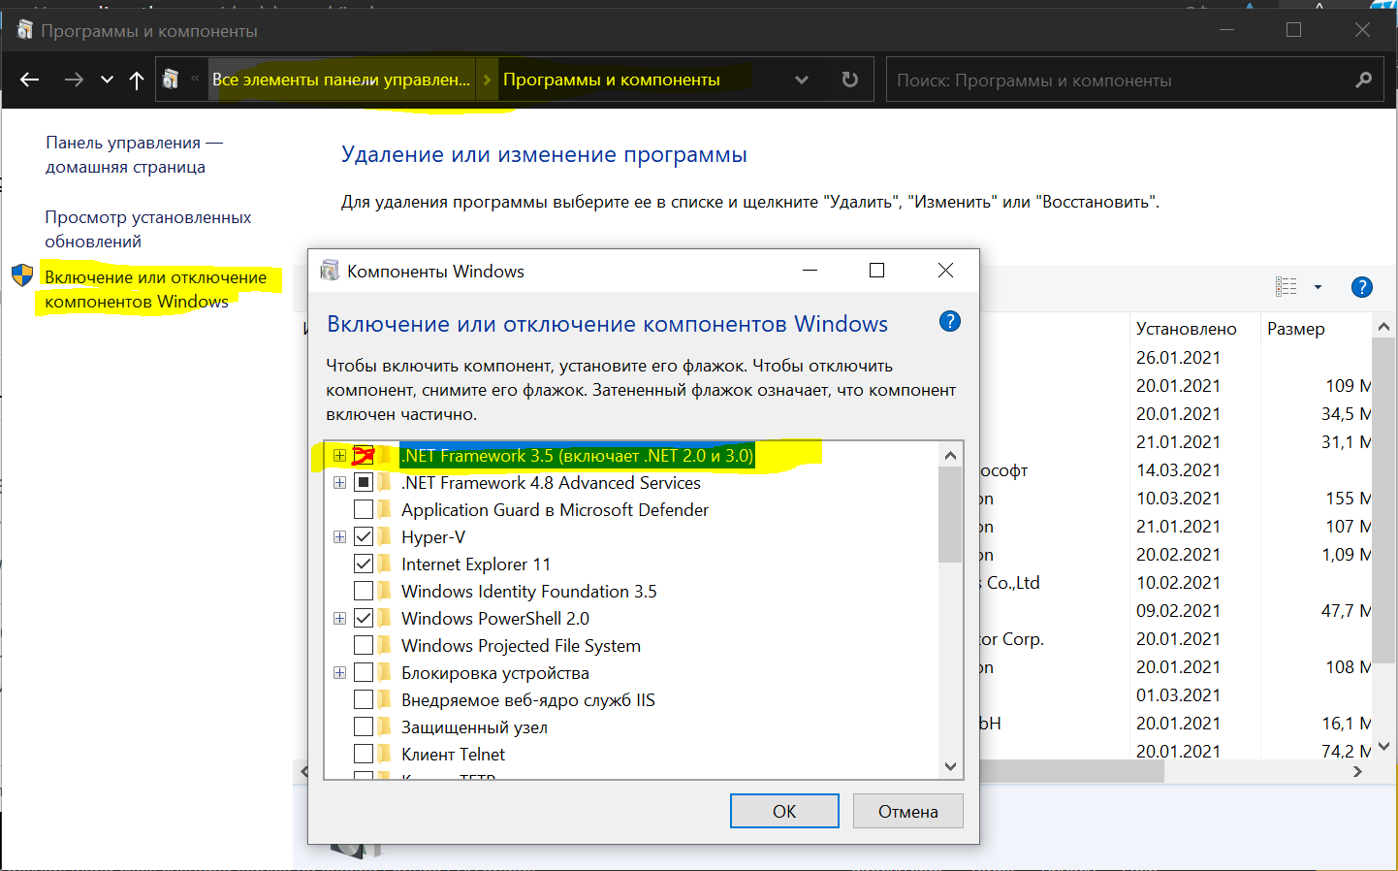This screenshot has height=871, width=1398.
Task: Expand the Hyper-V tree node
Action: pyautogui.click(x=339, y=536)
